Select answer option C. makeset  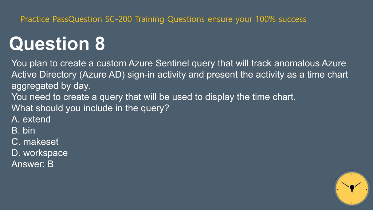(35, 142)
